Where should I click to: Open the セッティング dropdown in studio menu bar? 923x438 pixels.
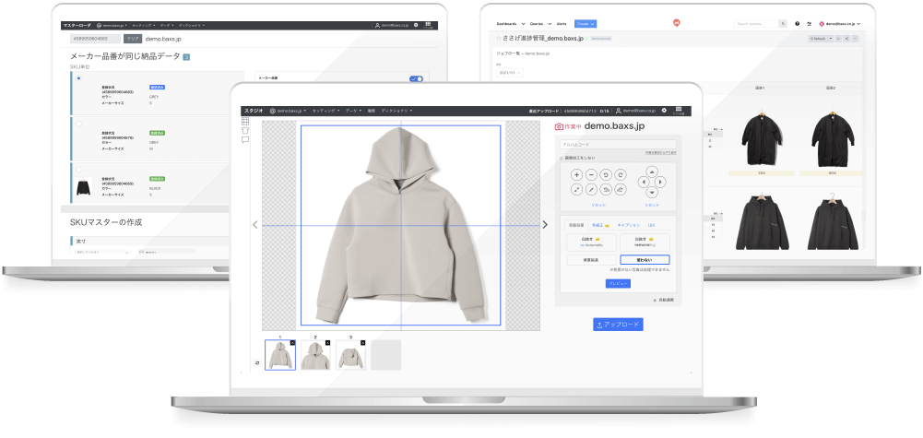(x=325, y=111)
